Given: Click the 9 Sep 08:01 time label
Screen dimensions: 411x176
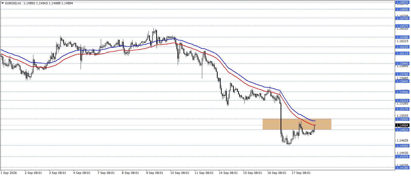Looking at the screenshot, I should pyautogui.click(x=155, y=173).
